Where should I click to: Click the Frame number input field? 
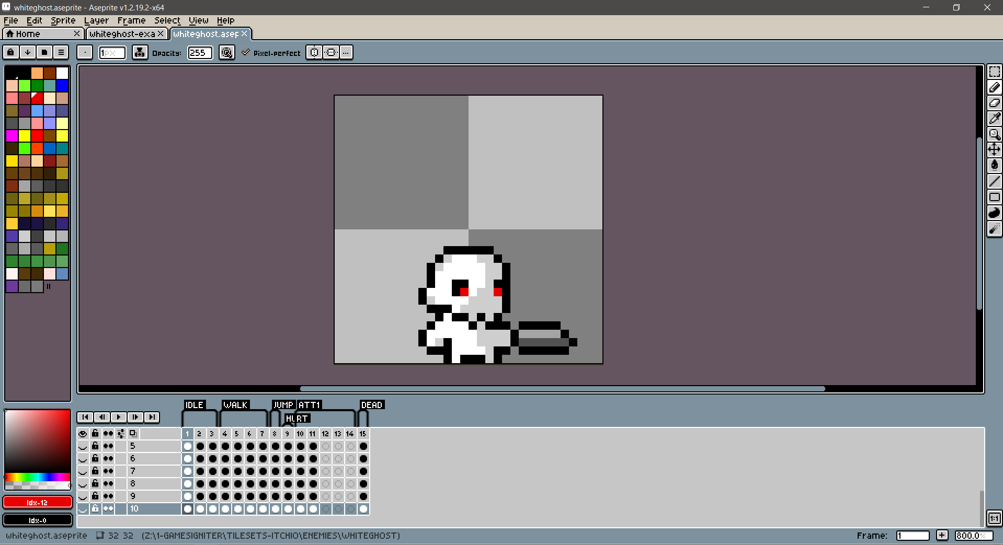click(913, 536)
